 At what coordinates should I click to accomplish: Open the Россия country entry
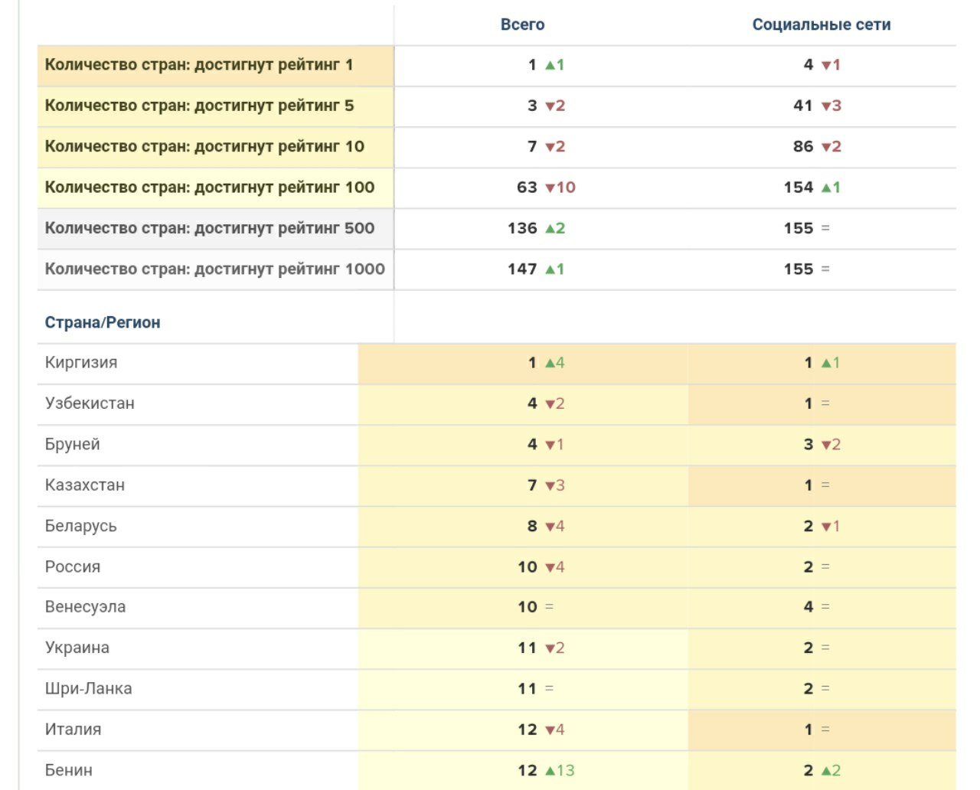click(x=73, y=567)
